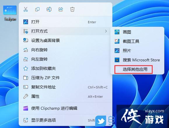Open 属性 properties entry
169x128 pixels.
pos(65,96)
